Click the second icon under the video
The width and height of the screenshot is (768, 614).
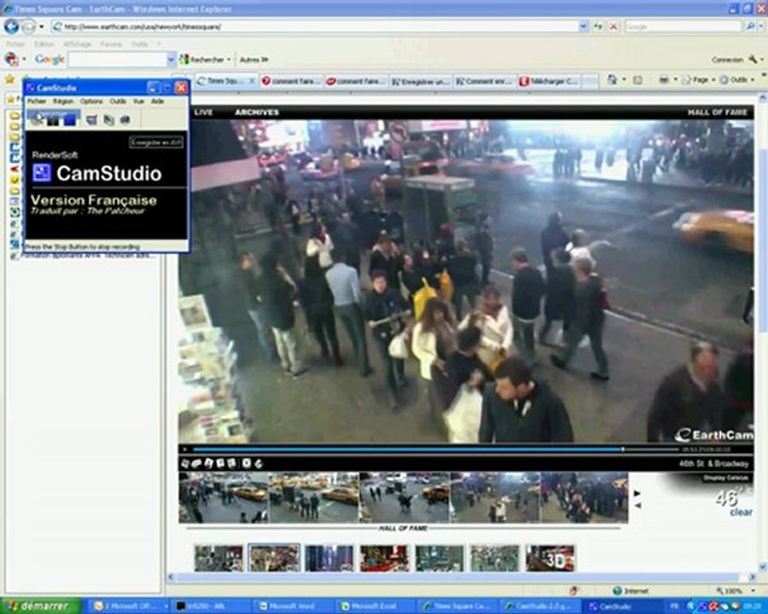tap(197, 463)
